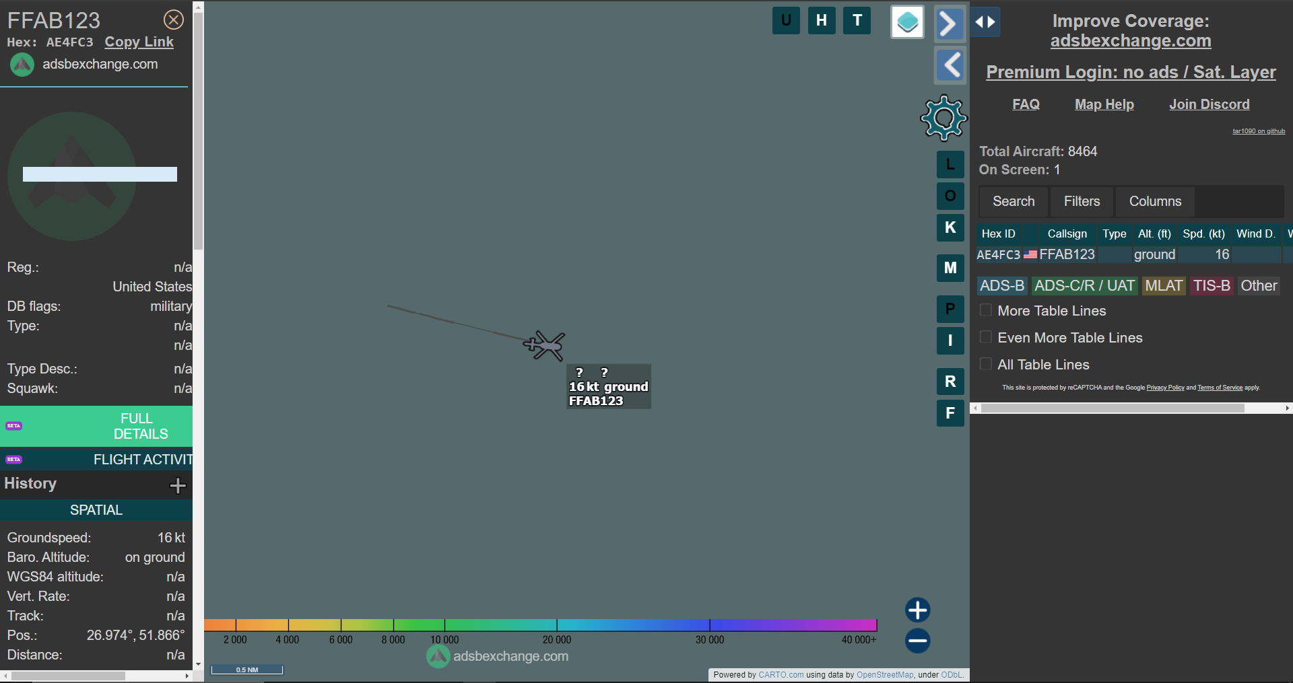Image resolution: width=1293 pixels, height=683 pixels.
Task: Click the F map button
Action: pos(950,413)
